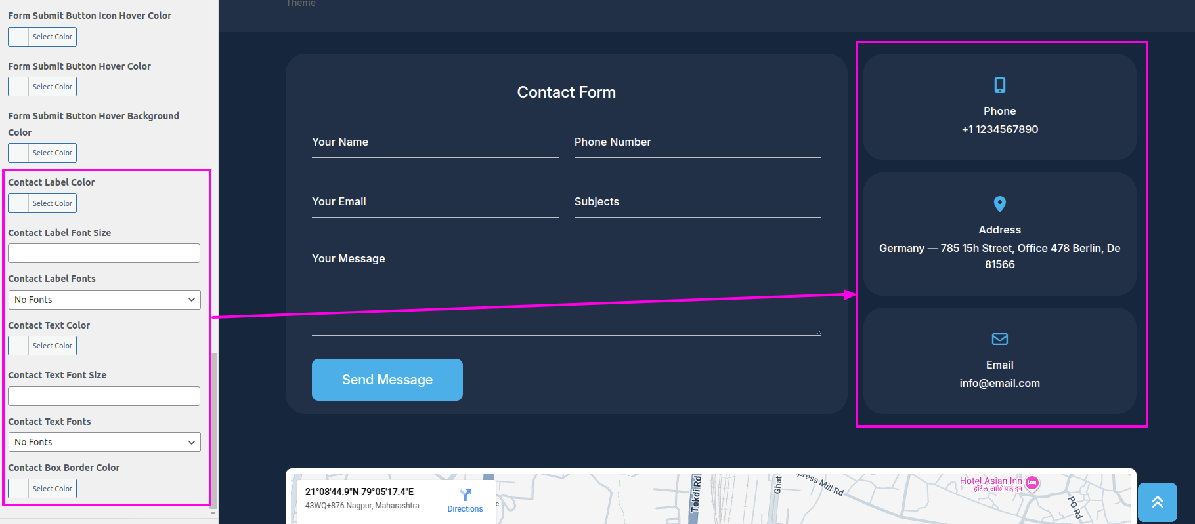1195x524 pixels.
Task: Focus the Contact Label Font Size field
Action: coord(104,253)
